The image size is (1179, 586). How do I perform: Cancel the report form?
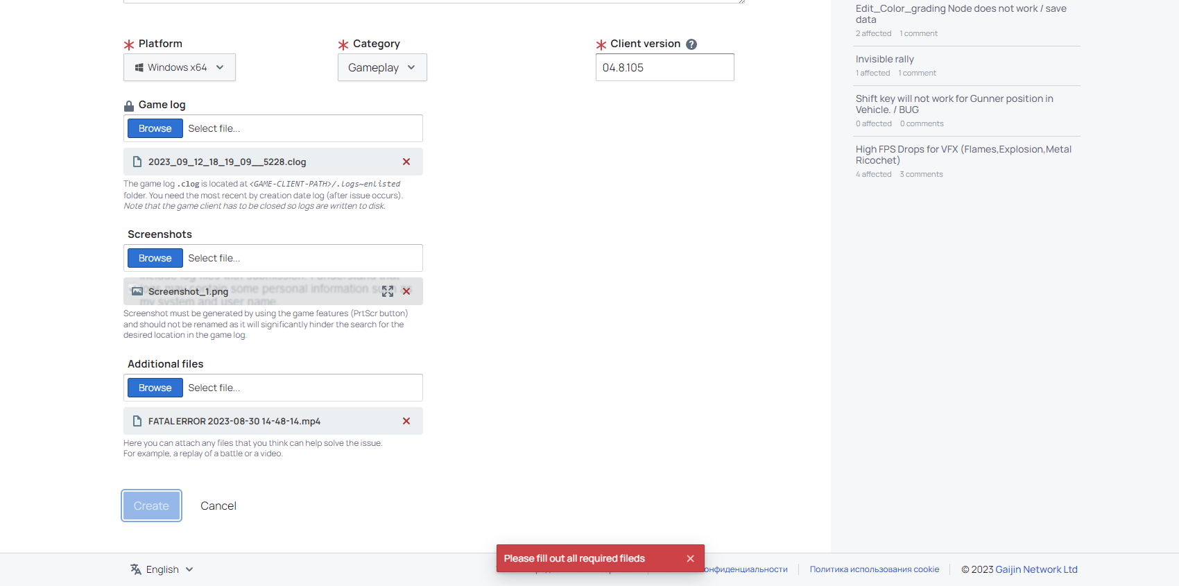tap(218, 506)
